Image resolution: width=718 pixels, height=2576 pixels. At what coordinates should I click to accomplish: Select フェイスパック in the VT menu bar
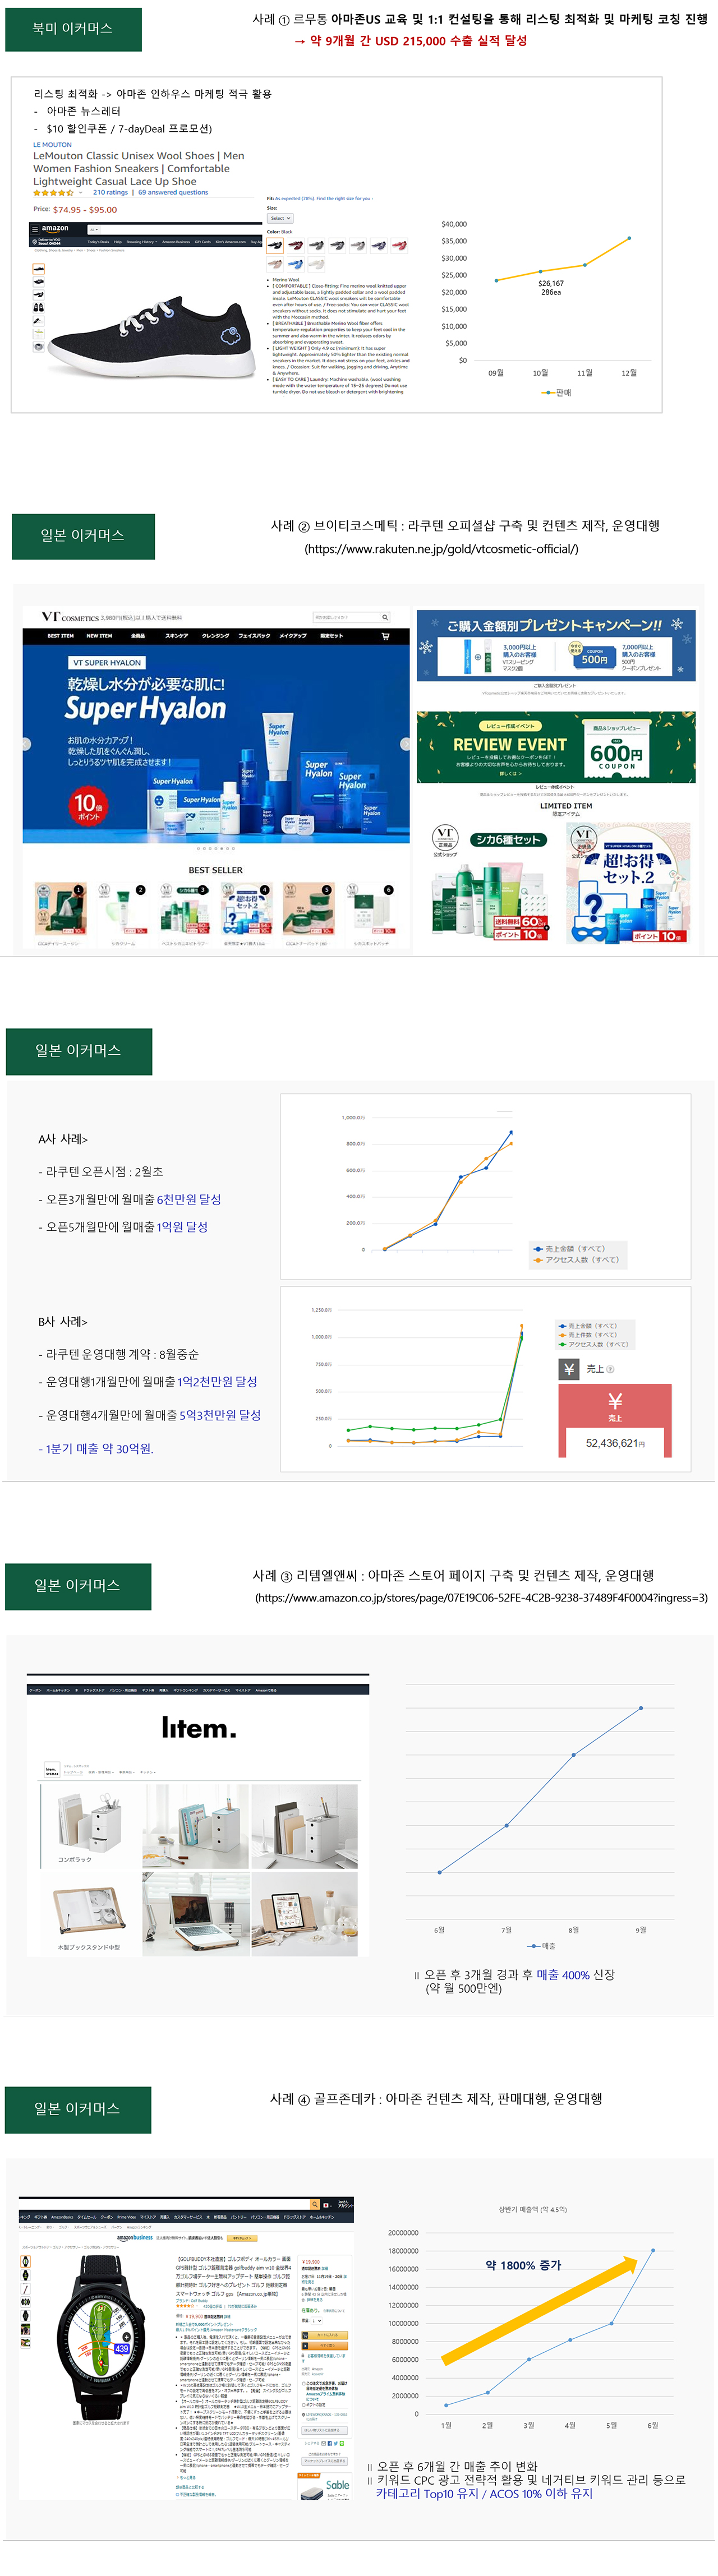tap(254, 636)
